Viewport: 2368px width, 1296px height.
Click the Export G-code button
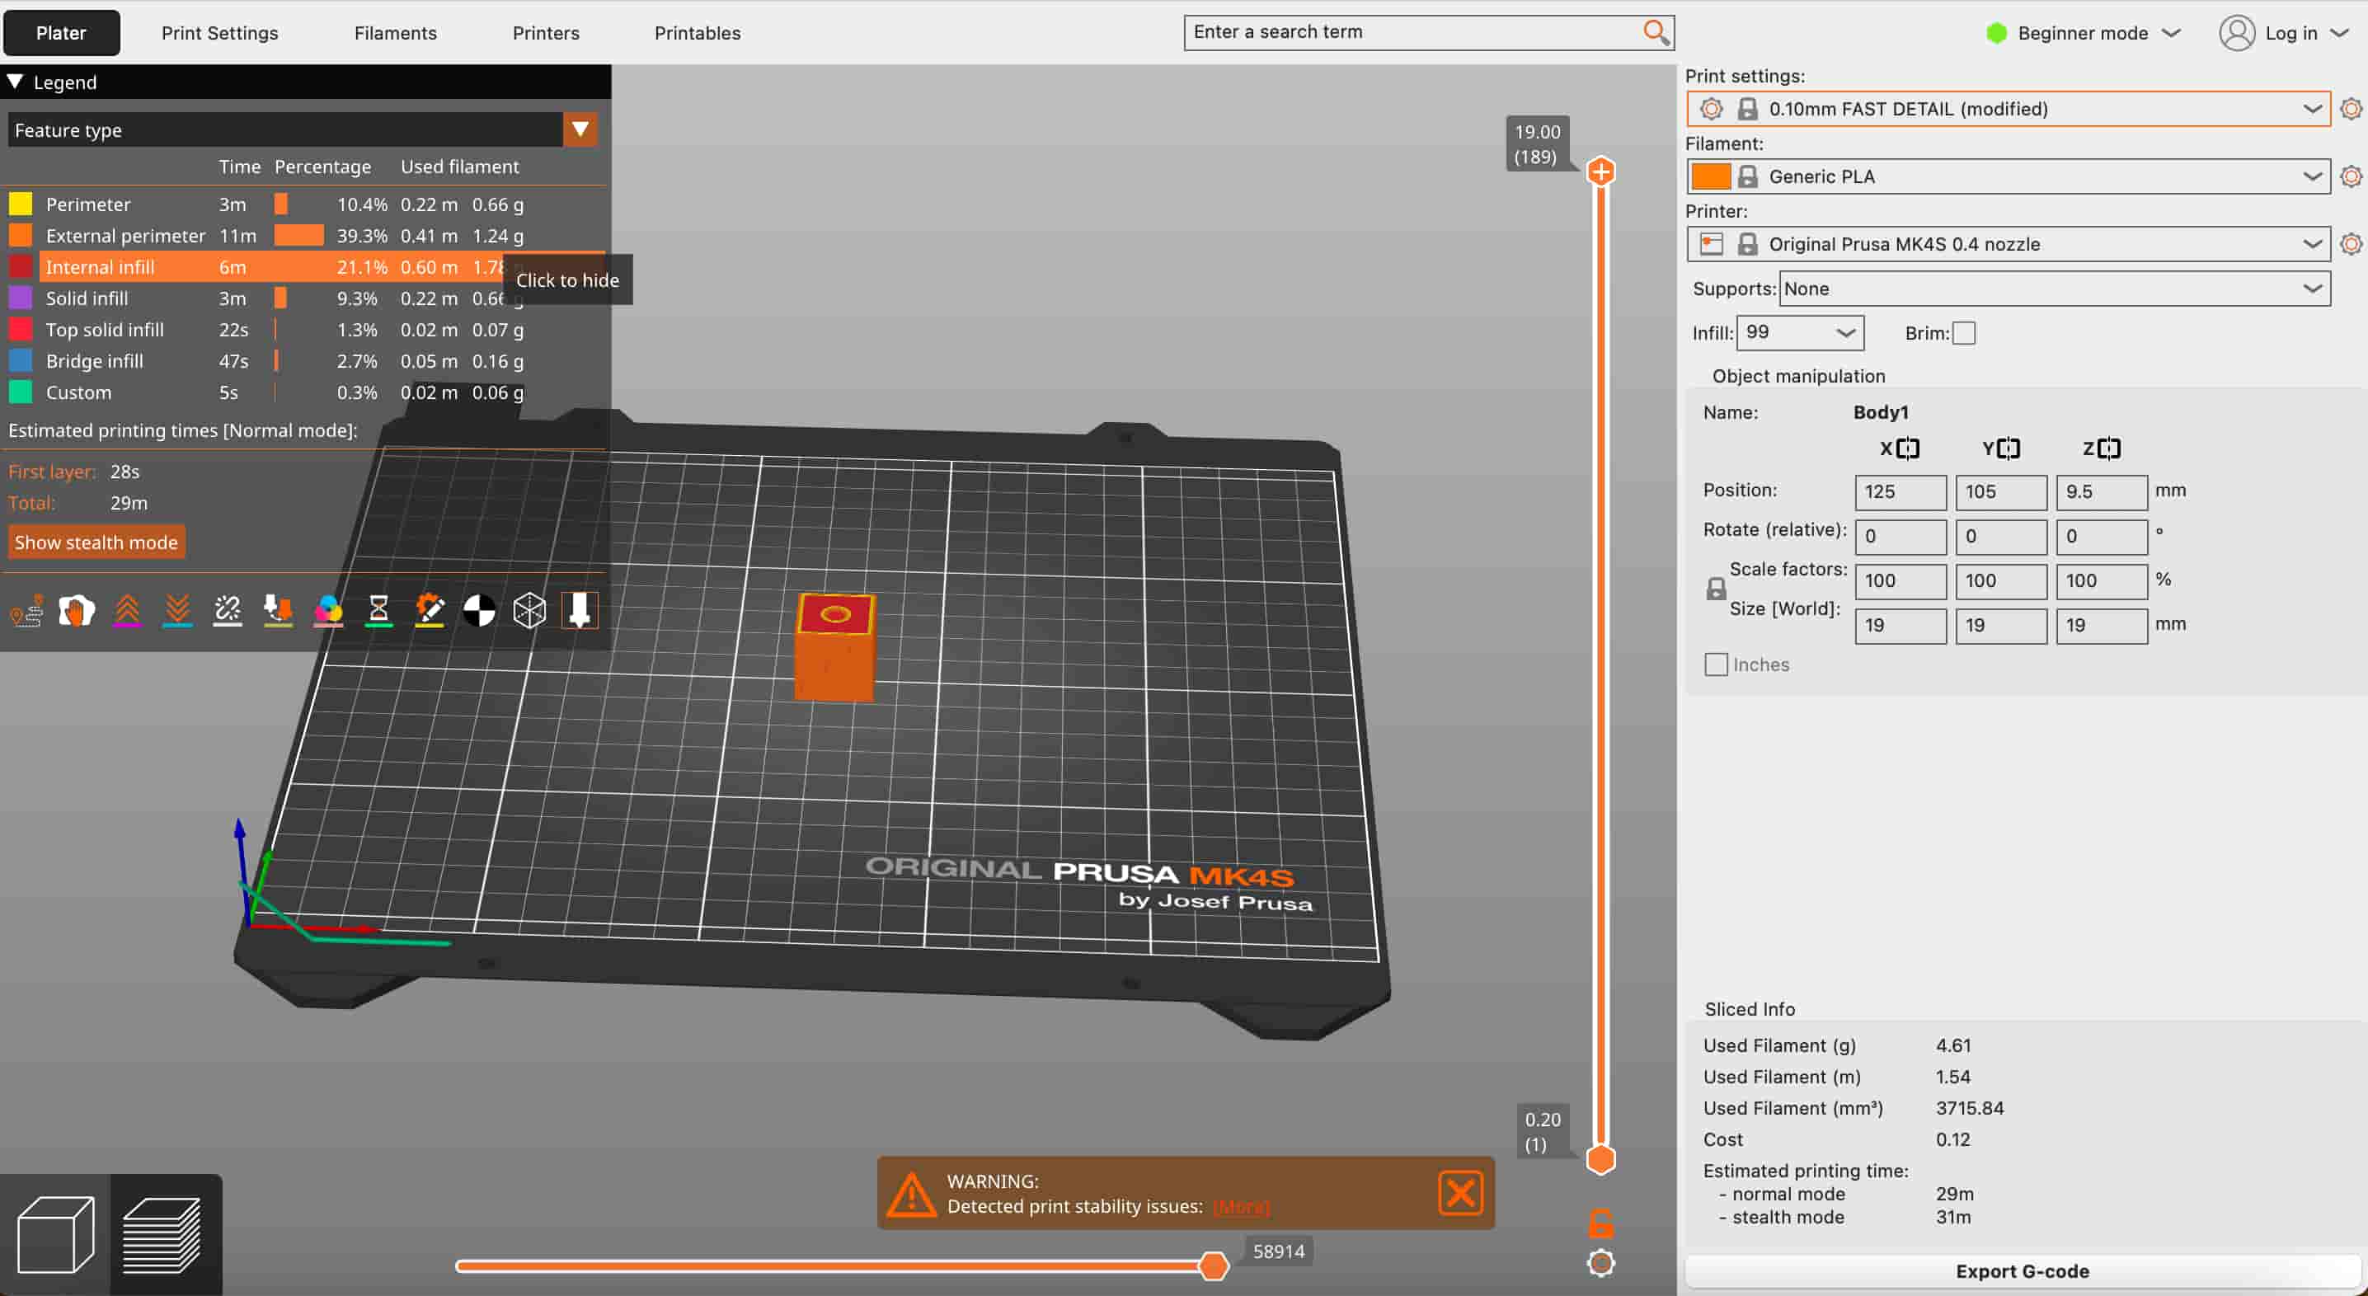tap(2022, 1270)
